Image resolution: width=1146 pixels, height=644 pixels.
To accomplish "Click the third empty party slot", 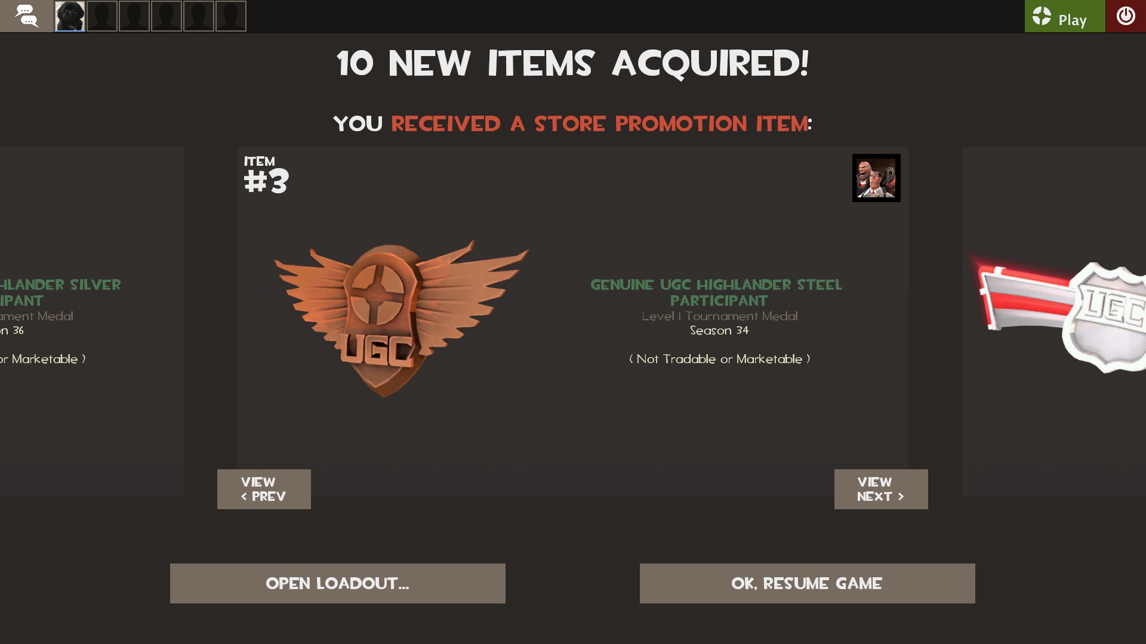I will click(134, 16).
